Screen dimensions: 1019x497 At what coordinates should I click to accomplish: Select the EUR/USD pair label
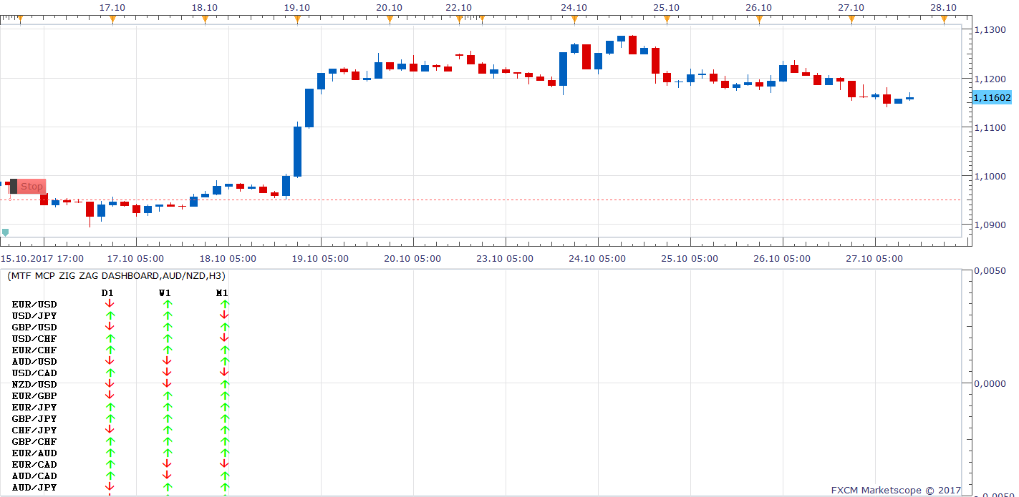pos(34,304)
